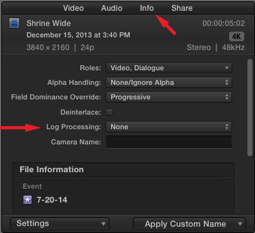Switch to the Audio tab

(111, 8)
